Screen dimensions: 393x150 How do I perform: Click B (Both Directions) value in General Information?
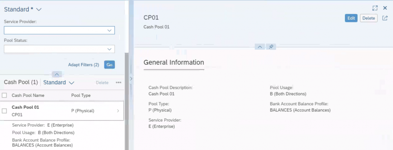tap(288, 94)
